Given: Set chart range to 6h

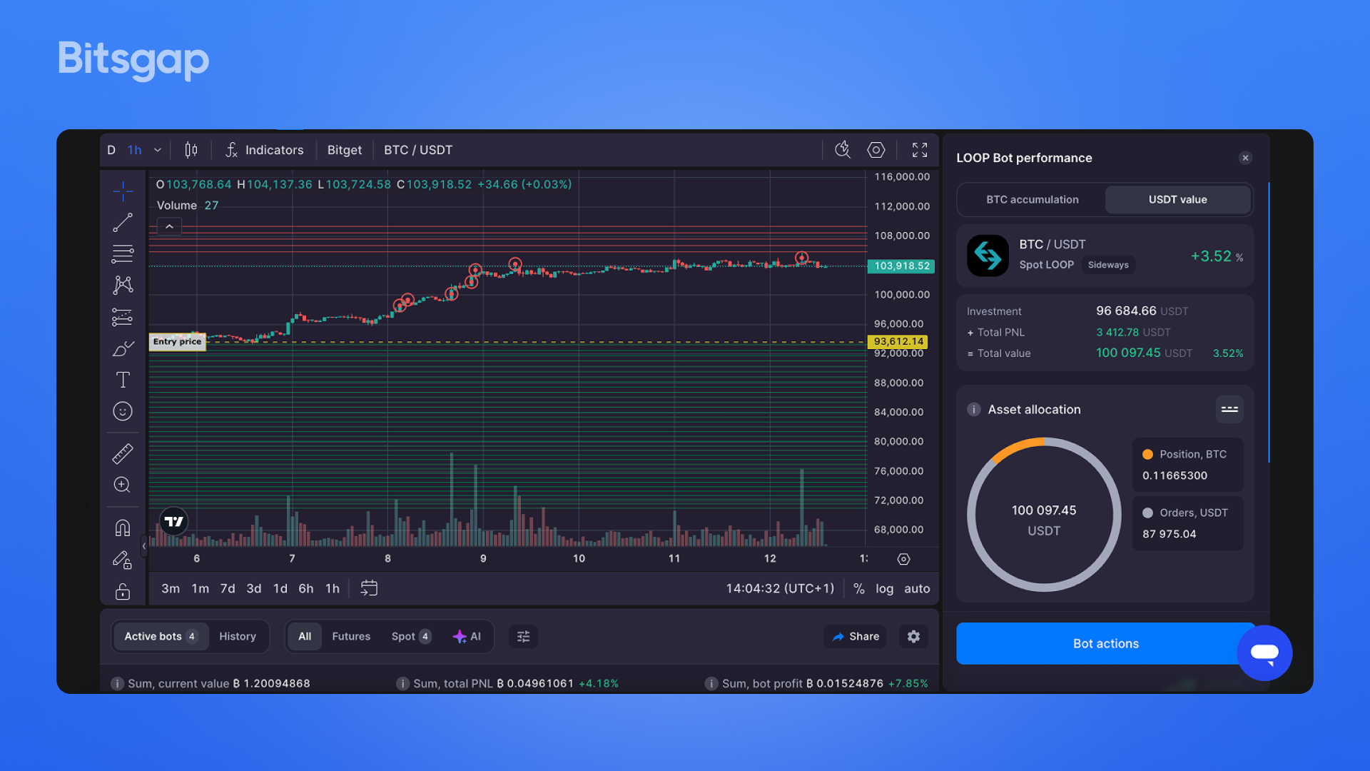Looking at the screenshot, I should (306, 588).
